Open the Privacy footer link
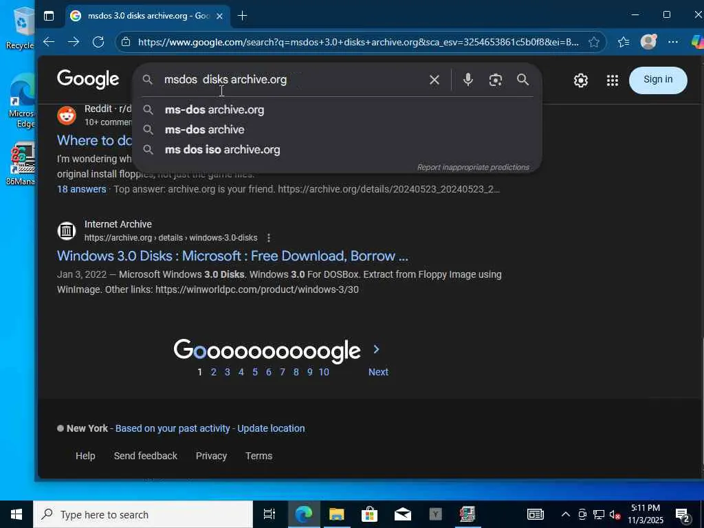 pos(211,456)
